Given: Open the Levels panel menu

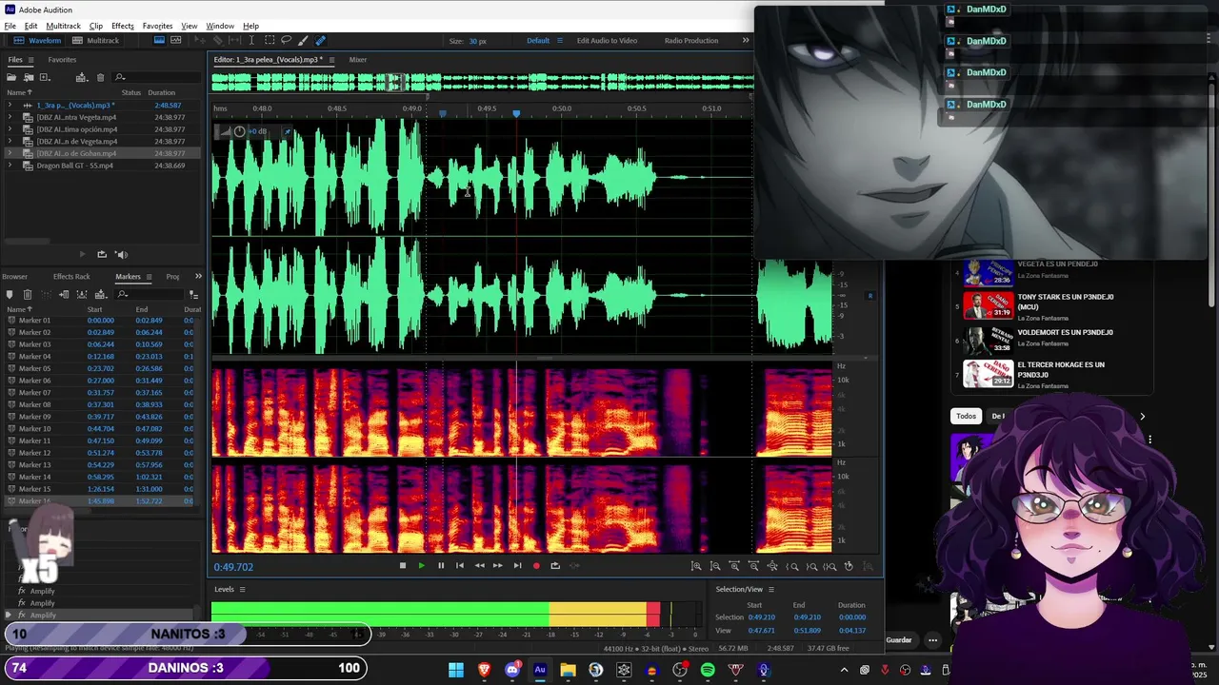Looking at the screenshot, I should point(242,589).
